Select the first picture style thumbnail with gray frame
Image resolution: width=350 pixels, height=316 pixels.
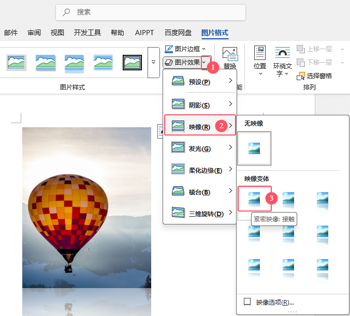point(16,63)
